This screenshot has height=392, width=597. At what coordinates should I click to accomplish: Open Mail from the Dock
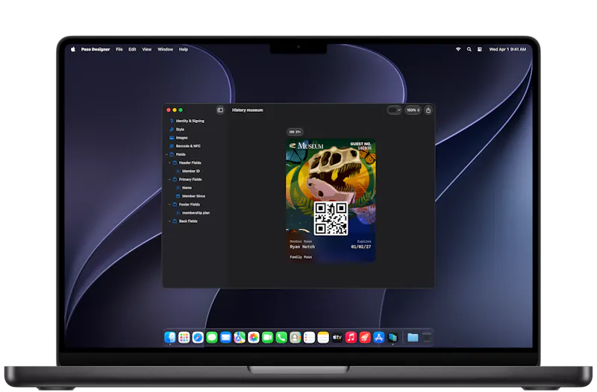[x=225, y=338]
